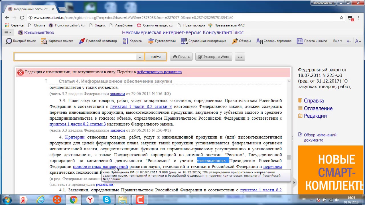This screenshot has height=205, width=365.
Task: Open the Новая вкладка bookmark
Action: pos(191,25)
